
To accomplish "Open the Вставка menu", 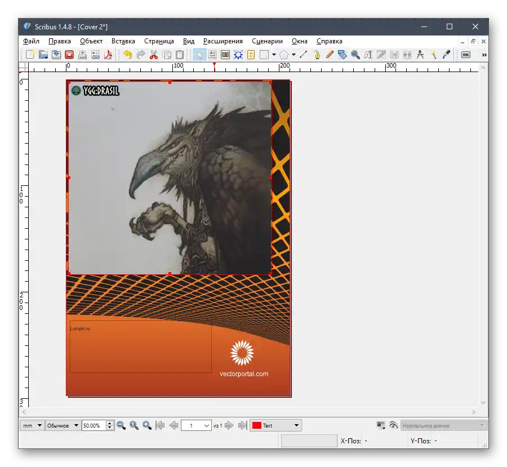I will [123, 41].
